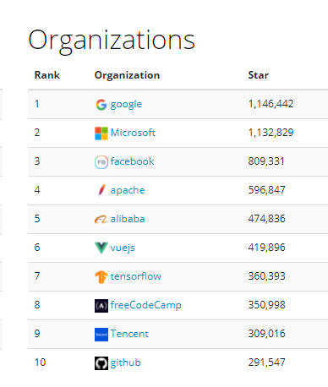The image size is (328, 387).
Task: Click the alibaba orange logo icon
Action: click(101, 220)
